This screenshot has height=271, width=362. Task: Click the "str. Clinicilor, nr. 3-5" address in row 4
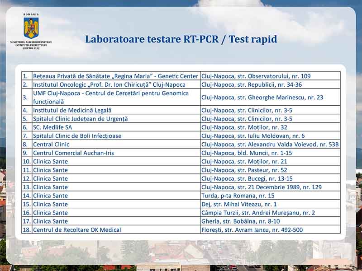coord(265,110)
